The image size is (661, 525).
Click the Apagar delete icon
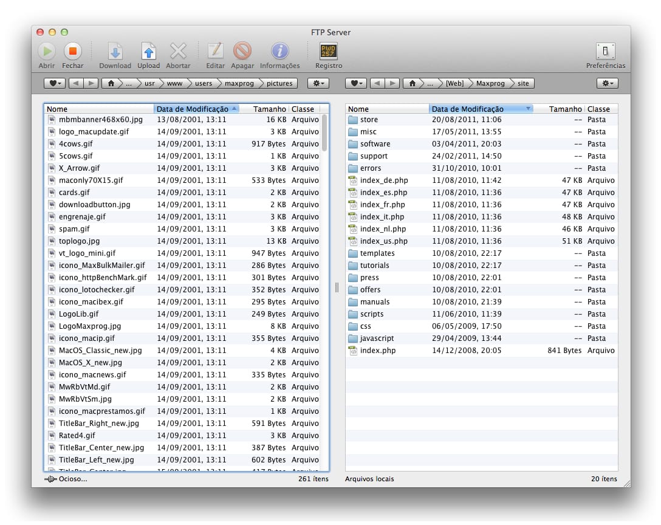click(x=242, y=51)
